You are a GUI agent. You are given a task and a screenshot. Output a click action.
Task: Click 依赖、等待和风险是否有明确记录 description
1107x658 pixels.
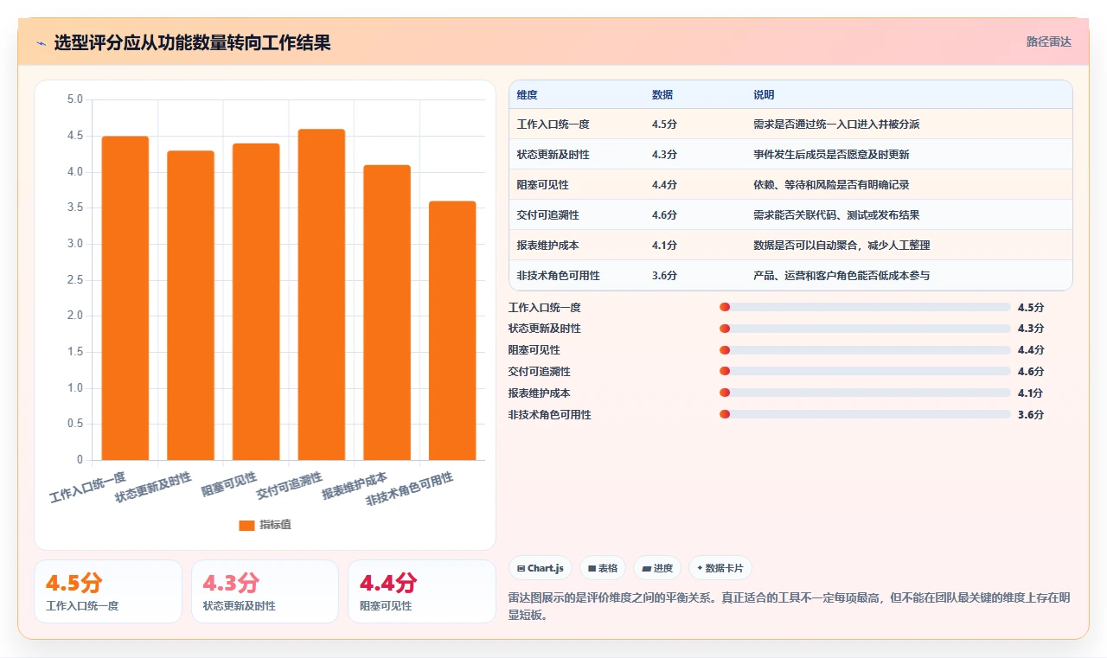[x=831, y=185]
